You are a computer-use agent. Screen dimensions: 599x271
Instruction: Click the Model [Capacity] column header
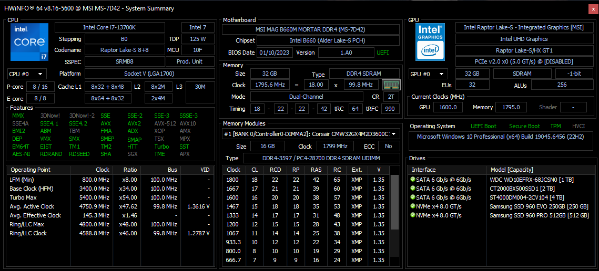(x=540, y=170)
